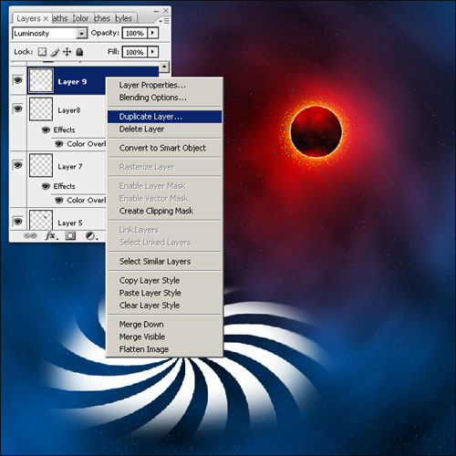This screenshot has height=456, width=456.
Task: Click the lock transparent pixels icon
Action: tap(42, 52)
